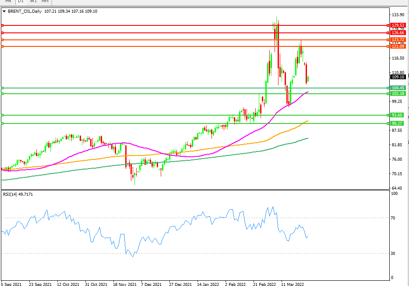The image size is (409, 286).
Task: Open the BRENT_OIL chart dropdown triangle
Action: point(4,11)
